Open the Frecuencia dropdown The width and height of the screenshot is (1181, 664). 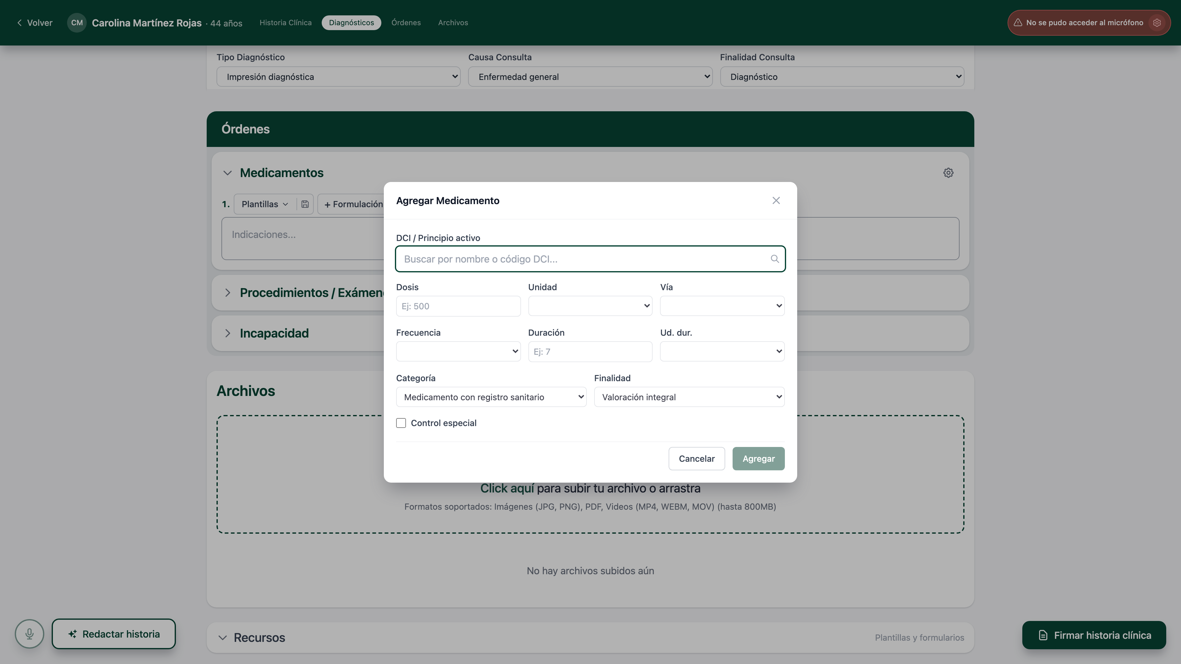458,351
